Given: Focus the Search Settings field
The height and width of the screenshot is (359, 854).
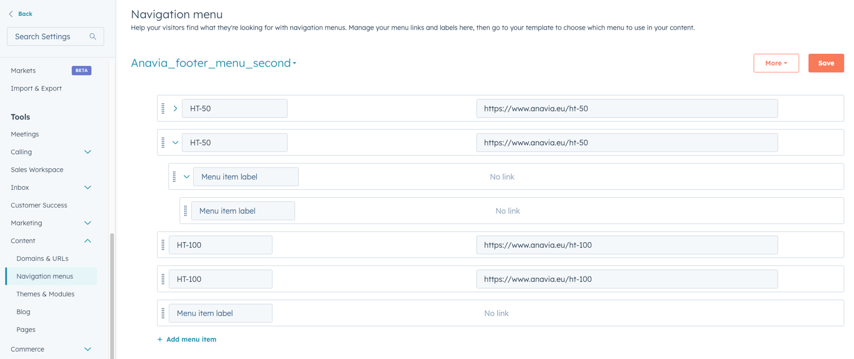Looking at the screenshot, I should click(56, 36).
